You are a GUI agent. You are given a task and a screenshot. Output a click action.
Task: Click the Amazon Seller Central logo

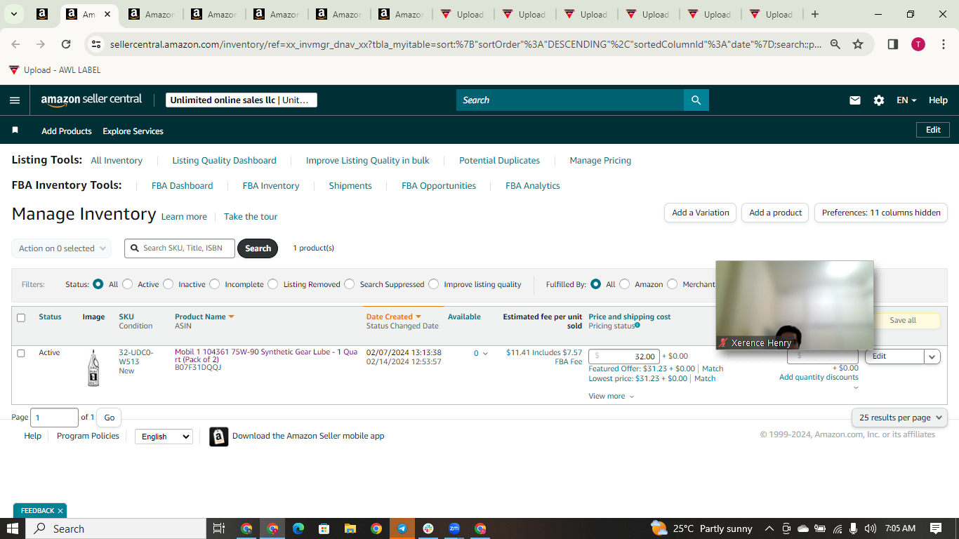tap(91, 100)
